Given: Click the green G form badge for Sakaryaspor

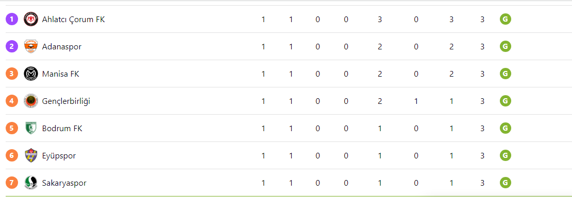Looking at the screenshot, I should tap(505, 183).
